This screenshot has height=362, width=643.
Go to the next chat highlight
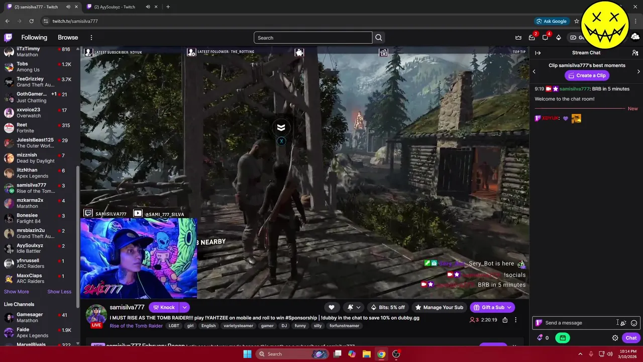pyautogui.click(x=638, y=71)
